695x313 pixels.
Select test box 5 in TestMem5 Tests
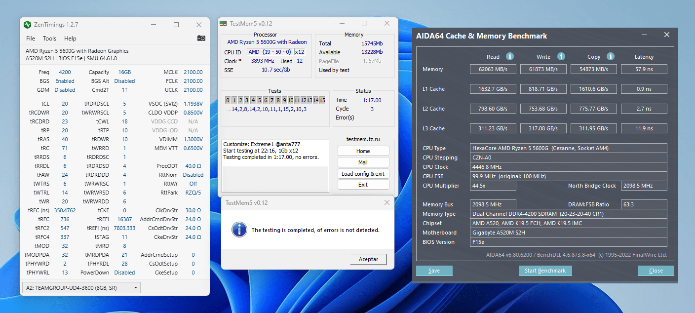pyautogui.click(x=259, y=100)
